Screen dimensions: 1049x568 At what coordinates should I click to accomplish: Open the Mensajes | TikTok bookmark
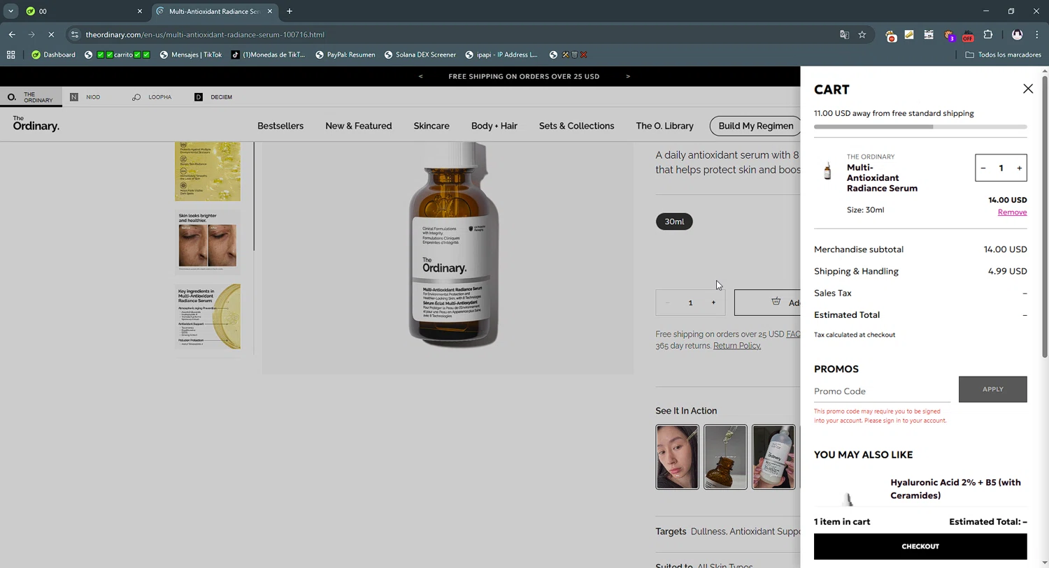click(x=190, y=54)
